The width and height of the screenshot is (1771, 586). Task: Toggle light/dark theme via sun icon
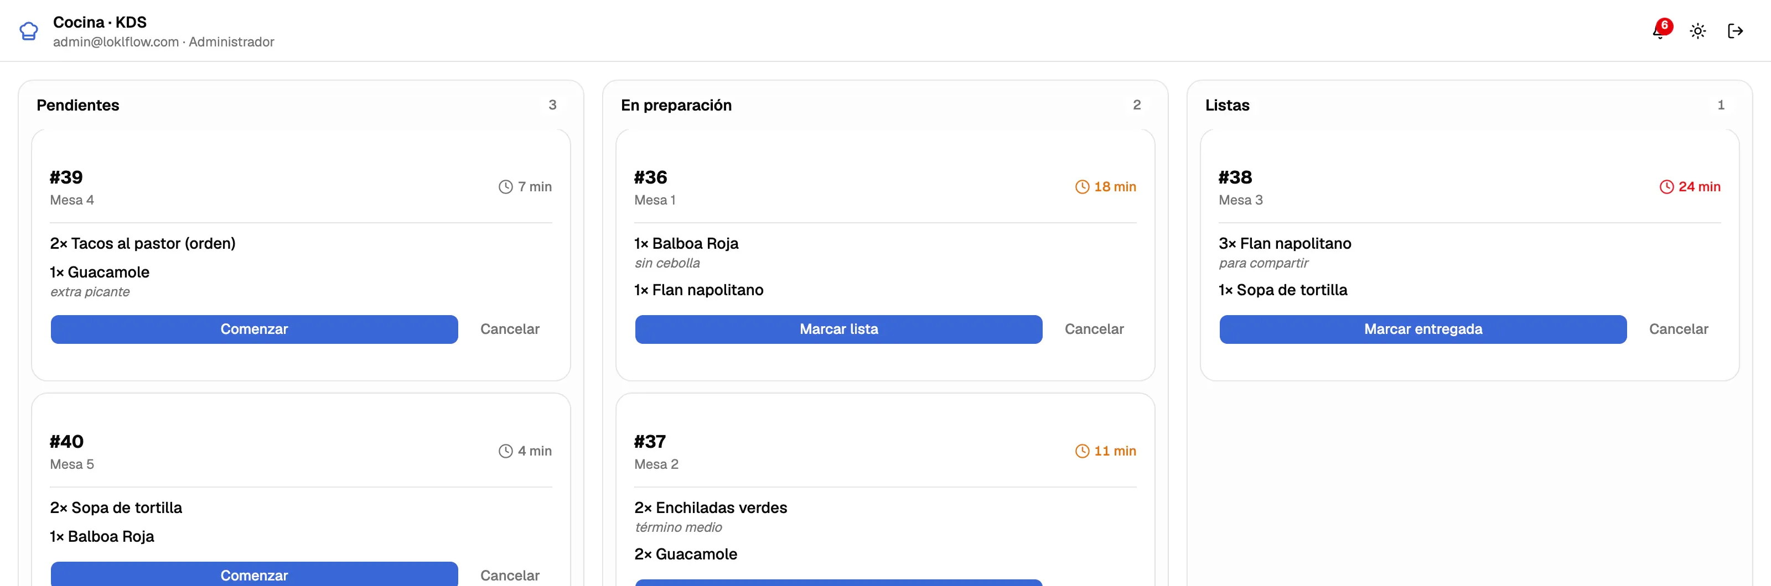tap(1698, 31)
